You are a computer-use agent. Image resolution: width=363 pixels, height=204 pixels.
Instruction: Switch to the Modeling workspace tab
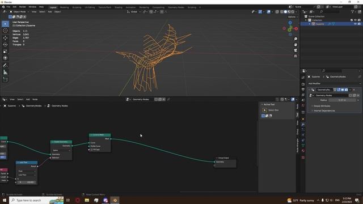[x=64, y=7]
